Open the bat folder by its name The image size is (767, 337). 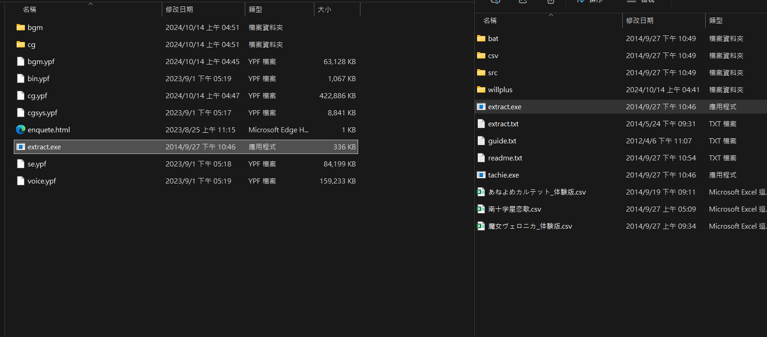pyautogui.click(x=493, y=38)
